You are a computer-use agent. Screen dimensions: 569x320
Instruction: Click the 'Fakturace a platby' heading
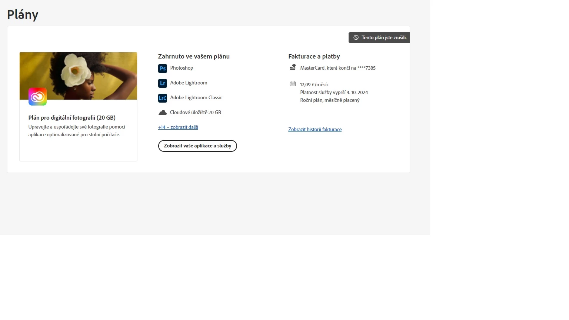coord(314,56)
